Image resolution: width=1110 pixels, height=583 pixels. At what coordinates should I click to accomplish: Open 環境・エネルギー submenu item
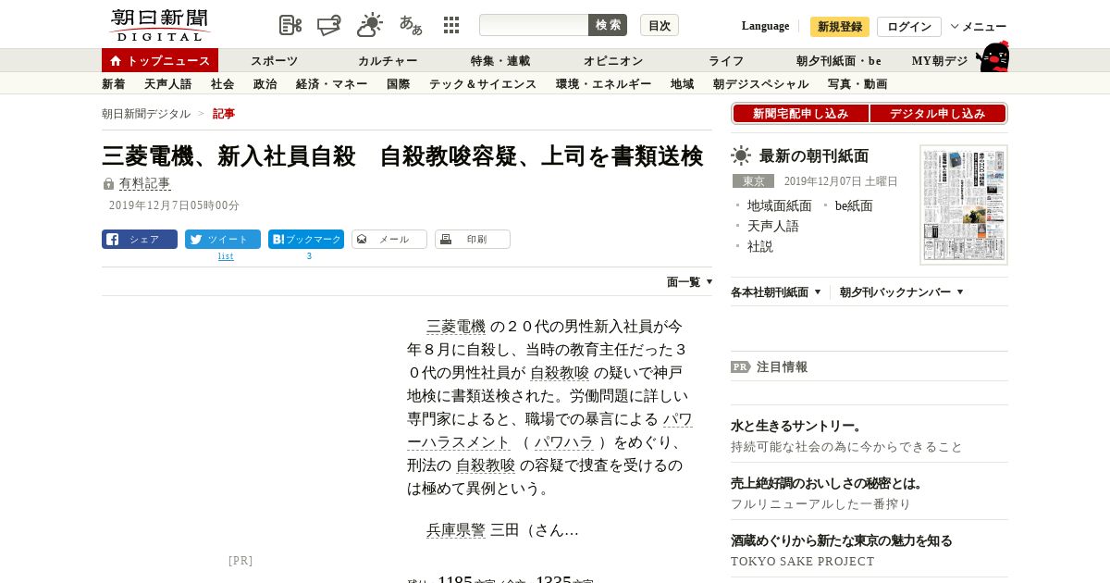point(604,83)
